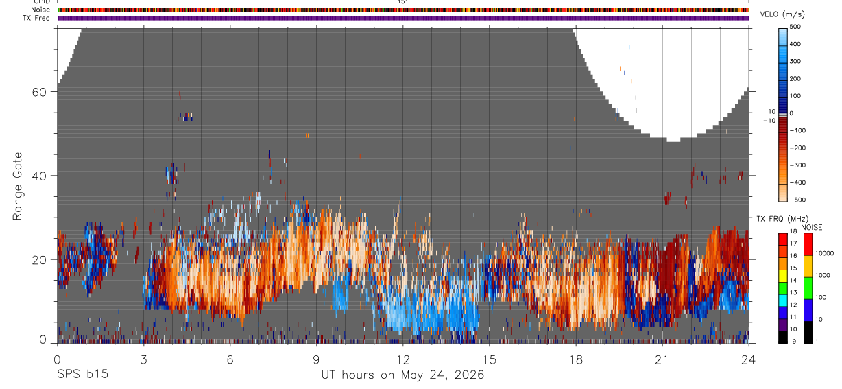The height and width of the screenshot is (389, 842).
Task: Select the multicolored Noise strip above plot
Action: [403, 10]
